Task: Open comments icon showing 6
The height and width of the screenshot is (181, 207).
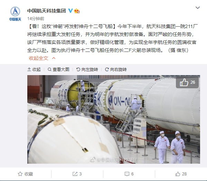Action: [129, 174]
